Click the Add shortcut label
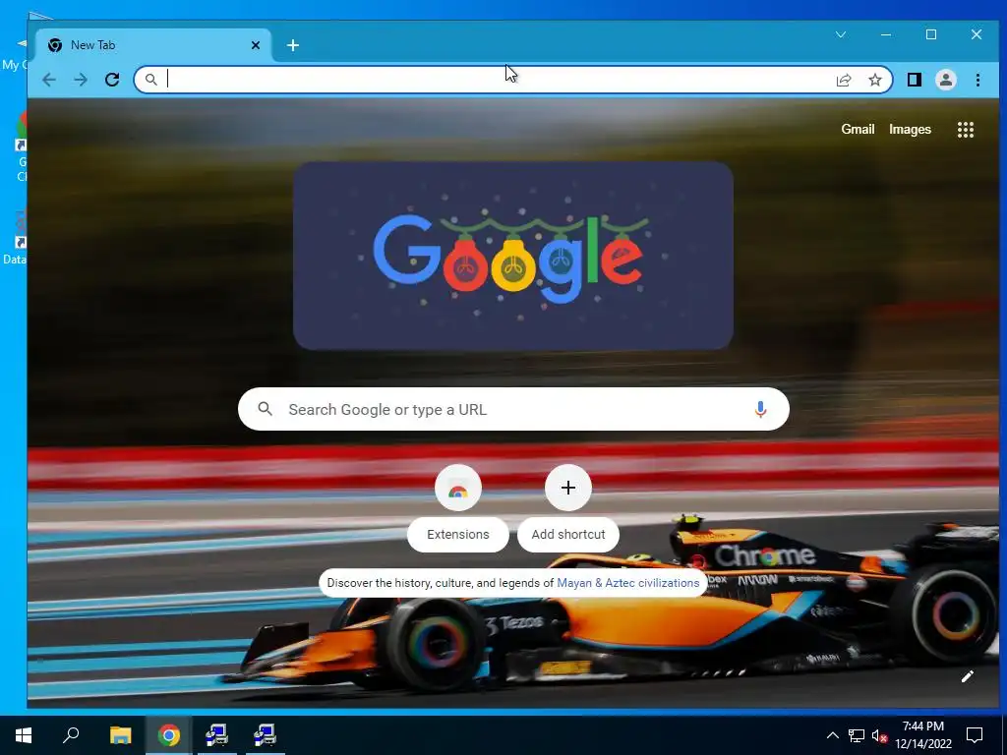Screen dimensions: 1007x755 [x=568, y=534]
